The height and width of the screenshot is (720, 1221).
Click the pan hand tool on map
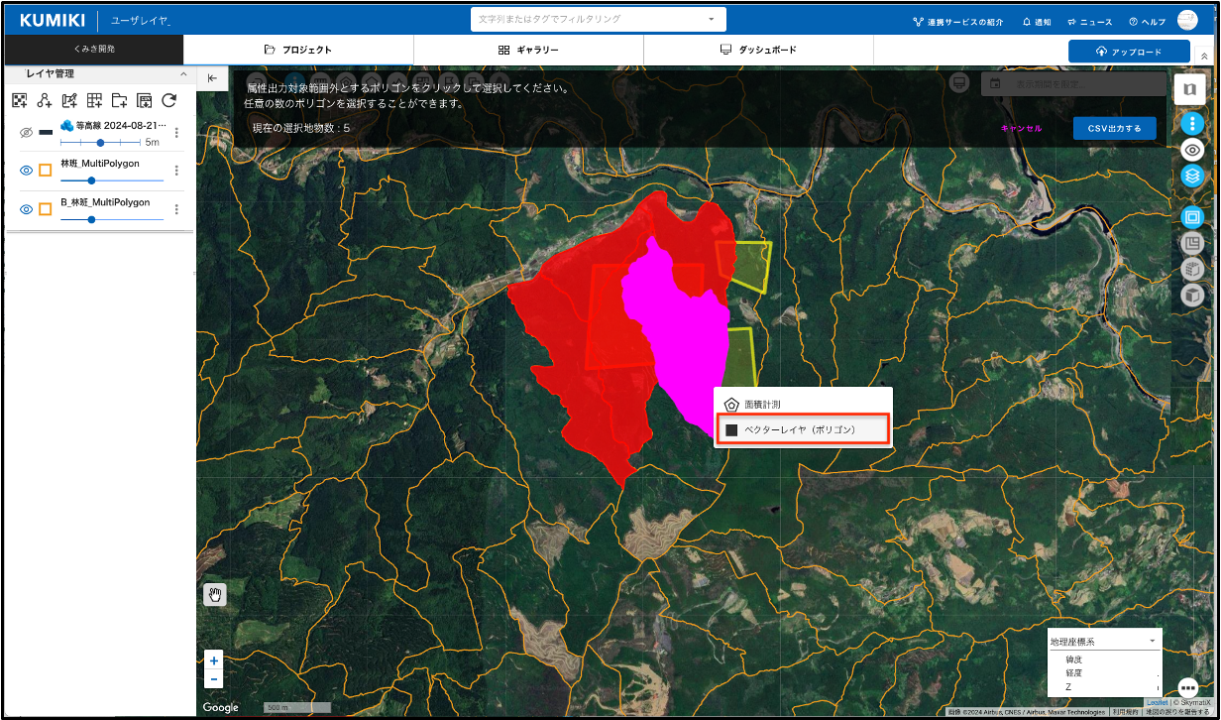(214, 594)
